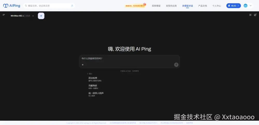Expand the account dropdown chevron
The height and width of the screenshot is (125, 259).
[x=250, y=6]
